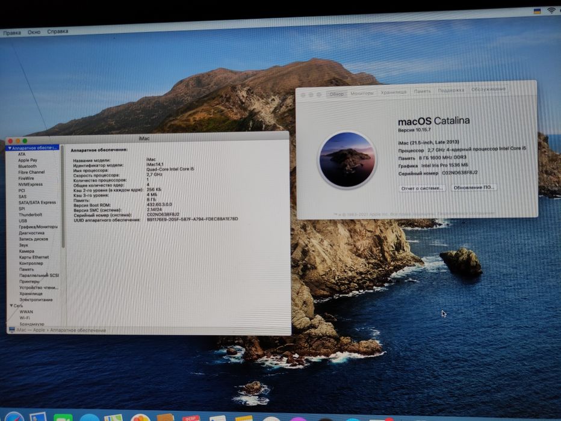Select Fibre Channel in sidebar
561x421 pixels.
(31, 172)
